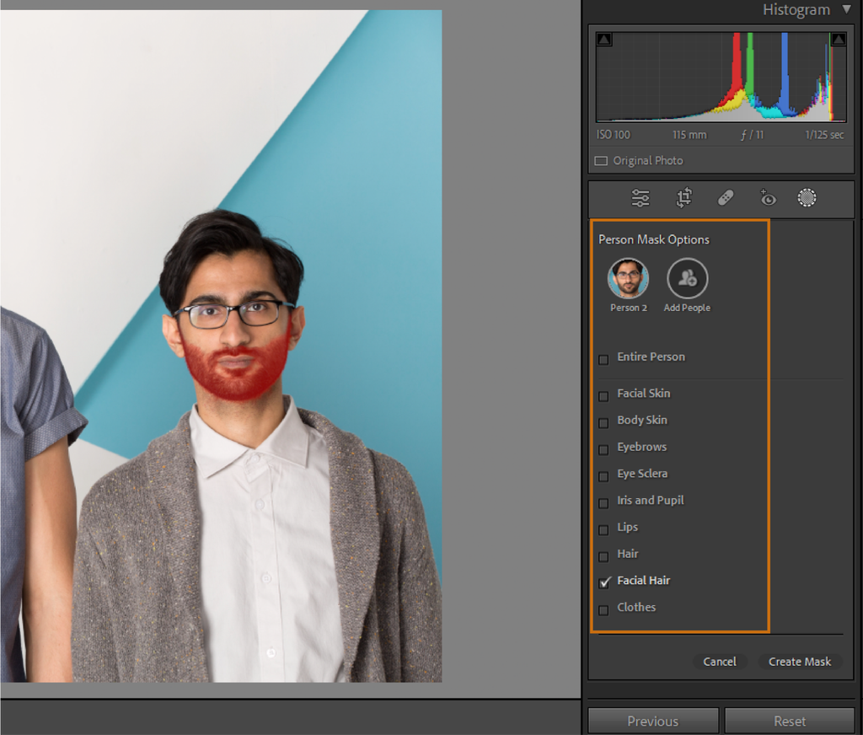Collapse the Histogram panel
This screenshot has width=863, height=735.
tap(847, 9)
